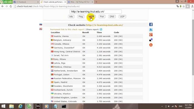Image resolution: width=194 pixels, height=109 pixels.
Task: Open the Facebook share icon
Action: [x=151, y=25]
